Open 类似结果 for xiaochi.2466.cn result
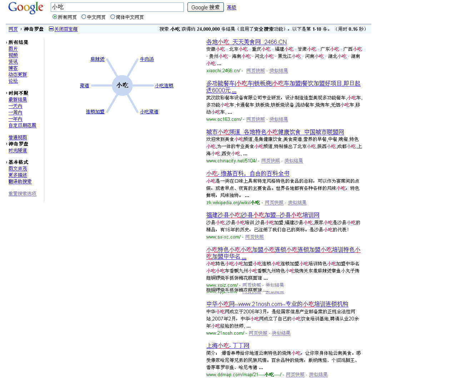 click(279, 71)
